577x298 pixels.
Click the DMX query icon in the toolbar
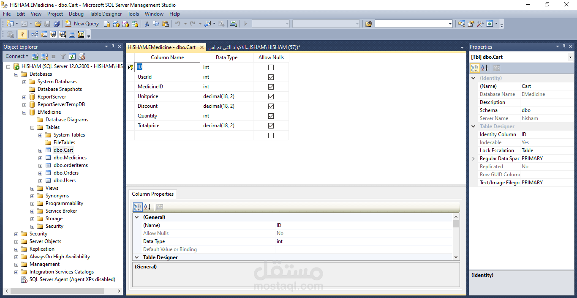(125, 24)
